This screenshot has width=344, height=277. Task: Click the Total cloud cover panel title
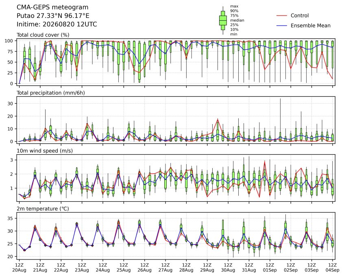pos(43,35)
